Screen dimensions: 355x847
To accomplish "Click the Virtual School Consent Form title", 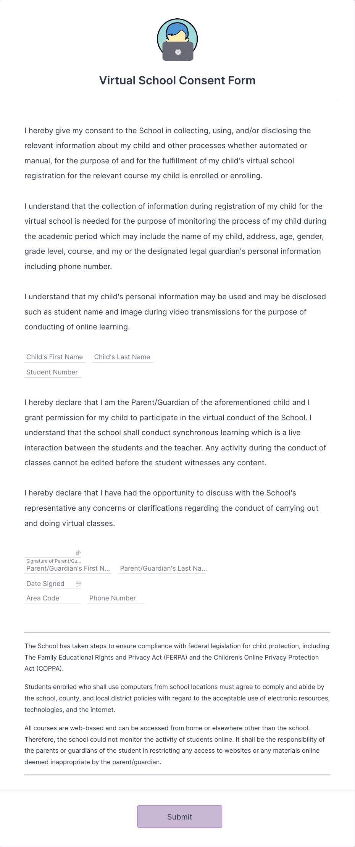I will (177, 80).
